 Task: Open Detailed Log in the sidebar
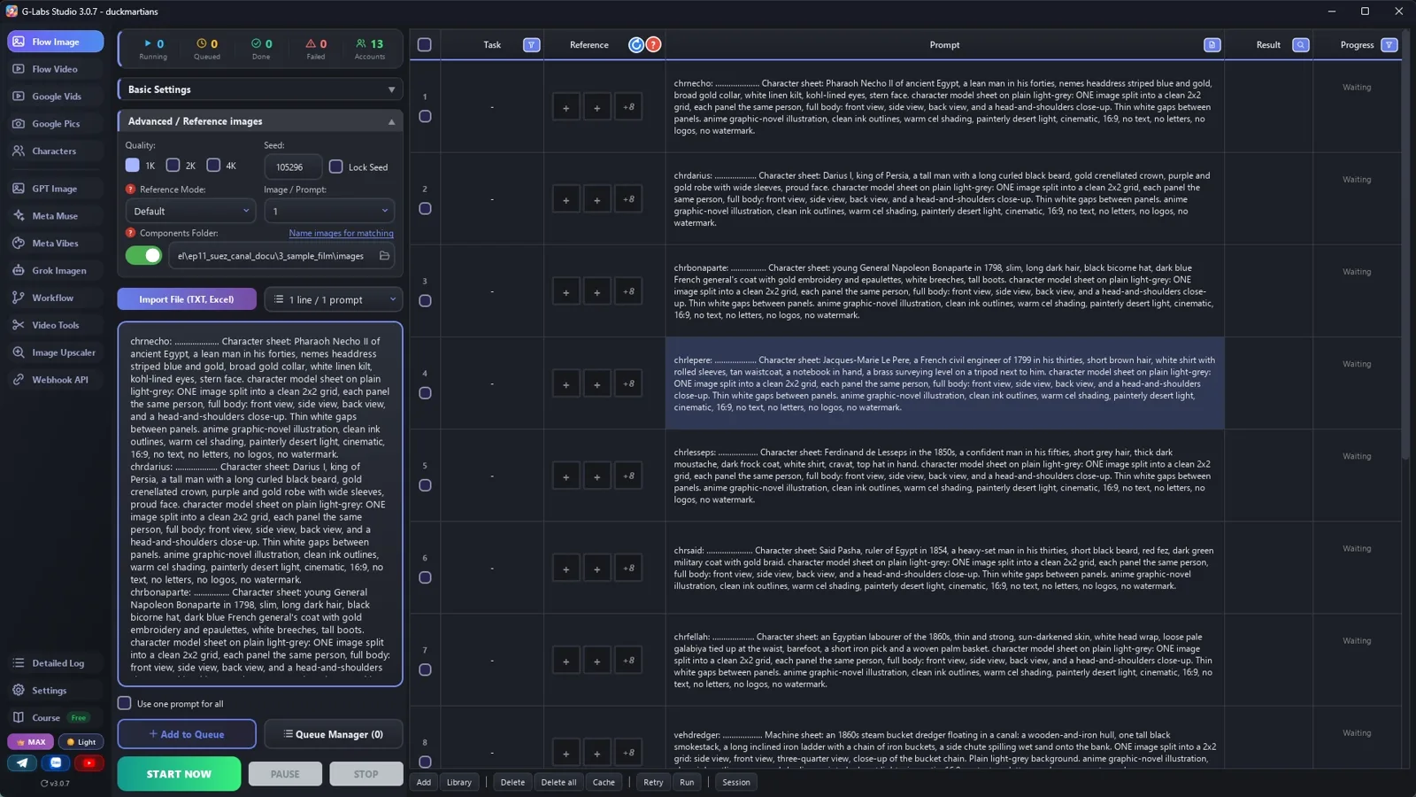[55, 663]
